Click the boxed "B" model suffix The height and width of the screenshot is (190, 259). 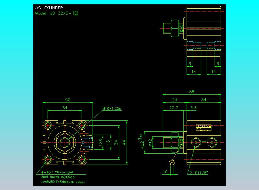point(76,13)
